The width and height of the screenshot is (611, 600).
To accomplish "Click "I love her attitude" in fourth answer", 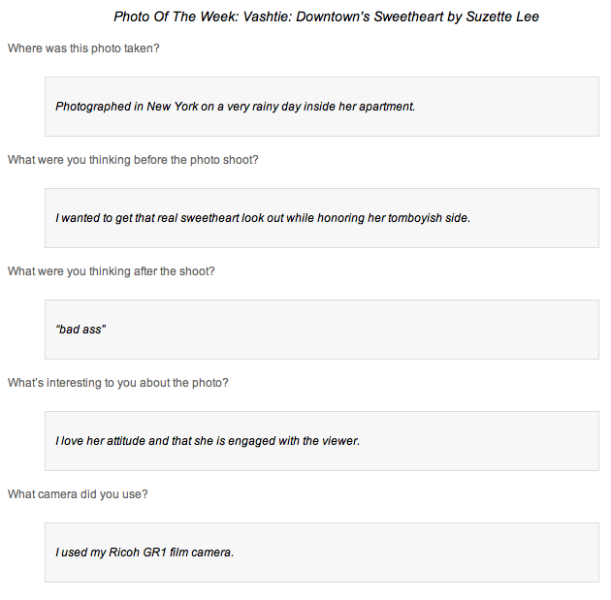I will point(105,441).
